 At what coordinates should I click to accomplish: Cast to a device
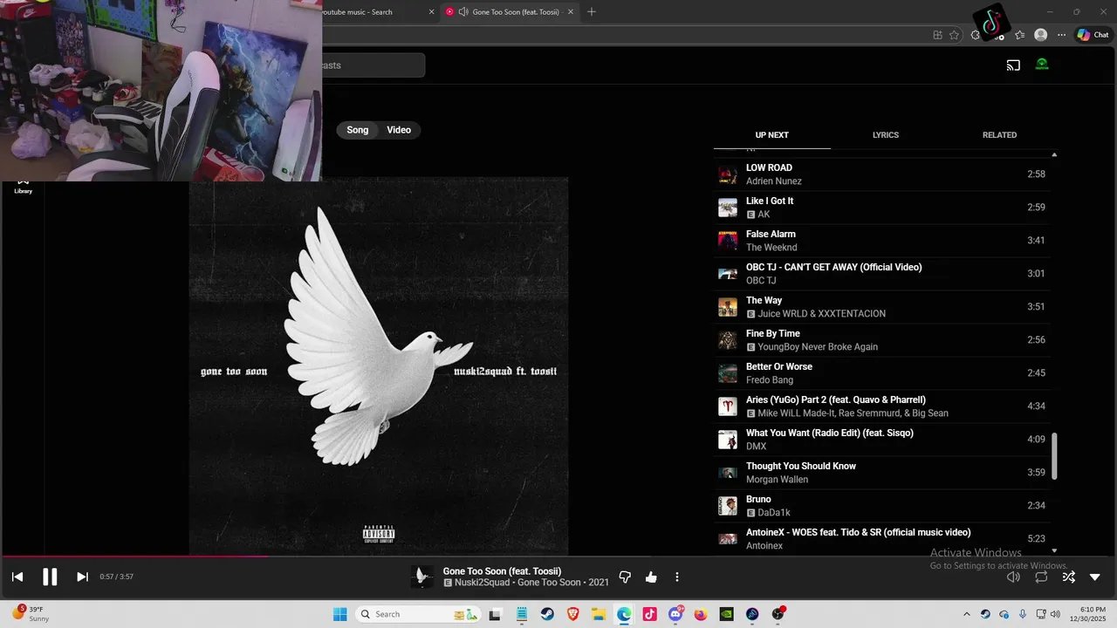coord(1013,65)
